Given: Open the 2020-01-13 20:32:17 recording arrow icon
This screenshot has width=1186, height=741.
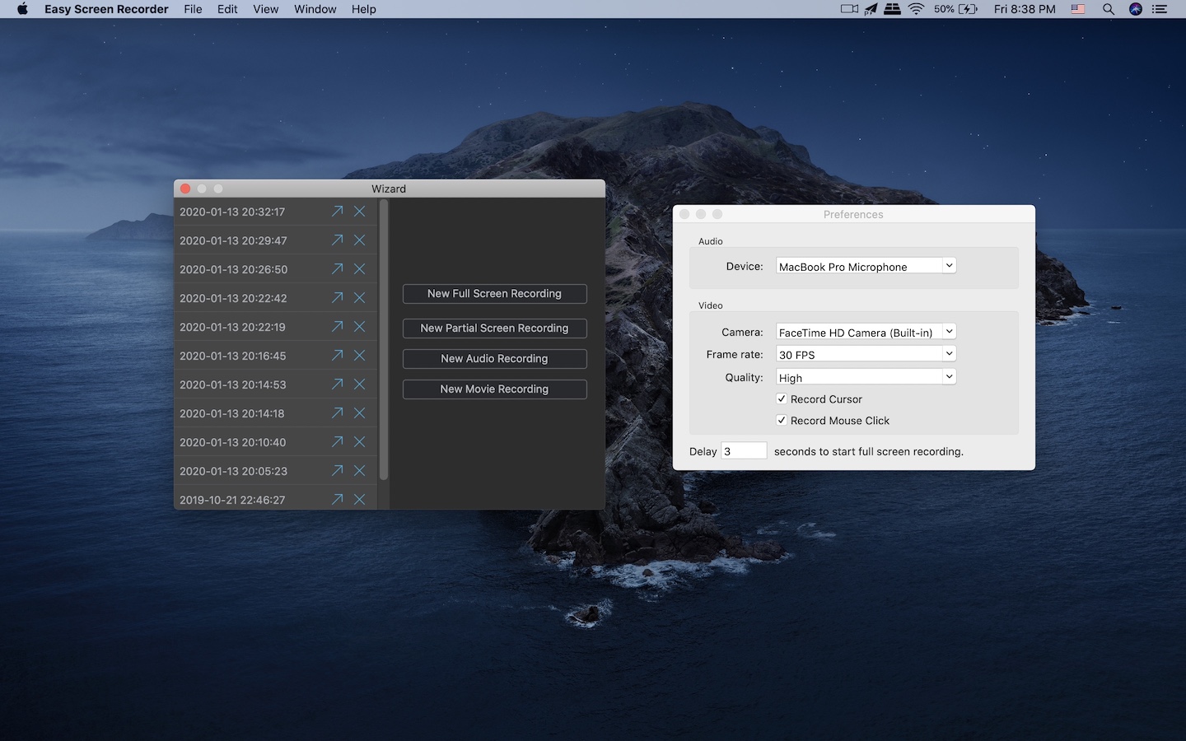Looking at the screenshot, I should coord(337,212).
